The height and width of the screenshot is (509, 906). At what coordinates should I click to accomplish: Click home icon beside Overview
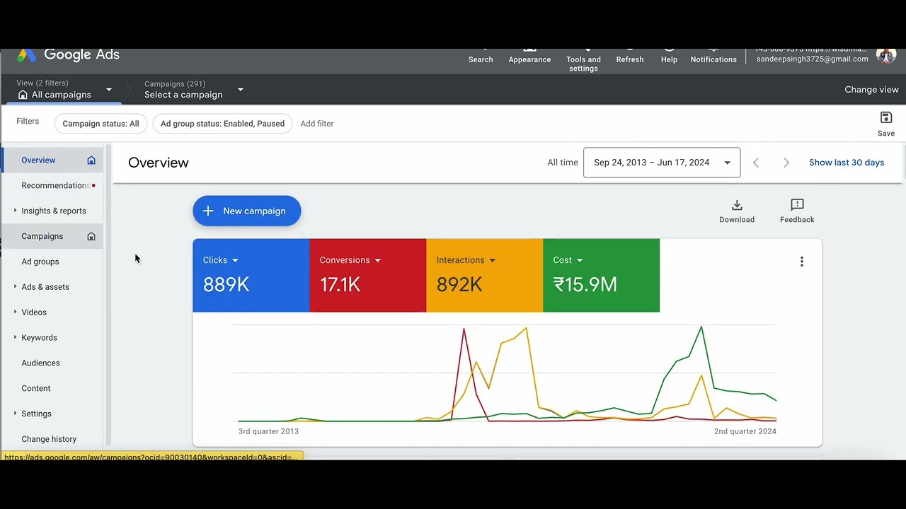click(91, 160)
